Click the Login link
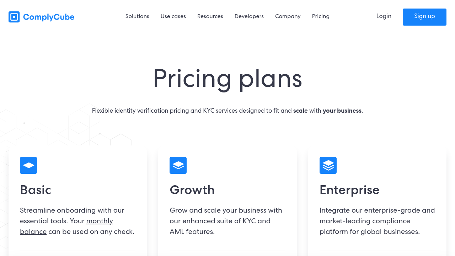Image resolution: width=455 pixels, height=256 pixels. pyautogui.click(x=384, y=16)
